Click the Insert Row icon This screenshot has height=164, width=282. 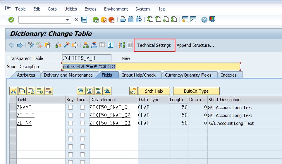point(40,91)
